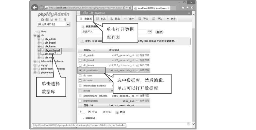Click the browser back arrow button
This screenshot has width=256, height=130.
coord(35,8)
